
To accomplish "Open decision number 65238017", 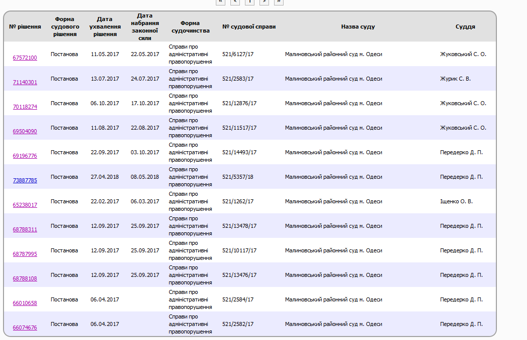I will pyautogui.click(x=25, y=205).
